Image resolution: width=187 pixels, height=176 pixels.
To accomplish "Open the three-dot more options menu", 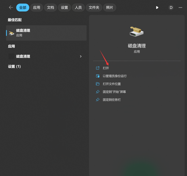I will click(180, 8).
